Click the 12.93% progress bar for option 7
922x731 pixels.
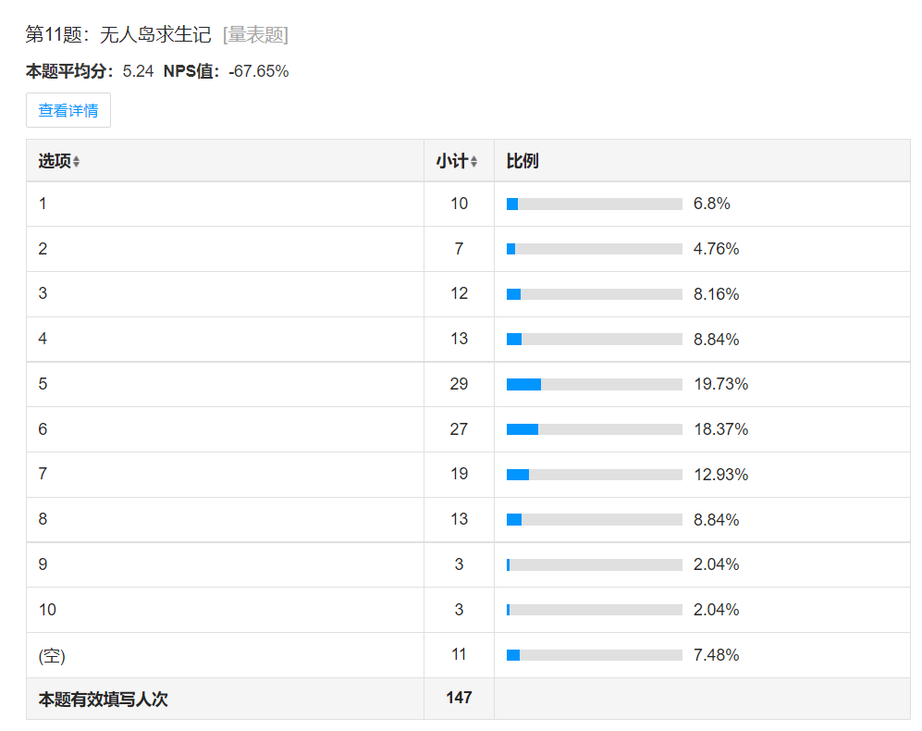pyautogui.click(x=595, y=475)
